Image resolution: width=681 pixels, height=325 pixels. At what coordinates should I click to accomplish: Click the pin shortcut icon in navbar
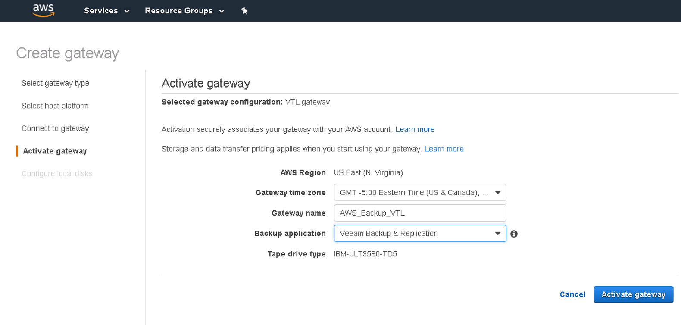(244, 11)
